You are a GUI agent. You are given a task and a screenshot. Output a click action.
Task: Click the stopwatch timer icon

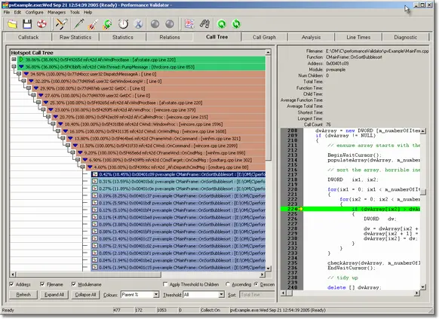(123, 24)
